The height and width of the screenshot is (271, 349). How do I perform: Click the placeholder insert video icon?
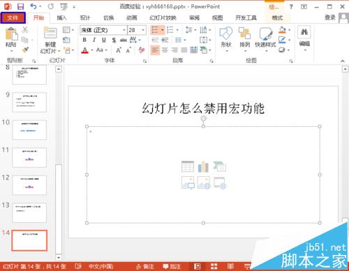click(220, 183)
